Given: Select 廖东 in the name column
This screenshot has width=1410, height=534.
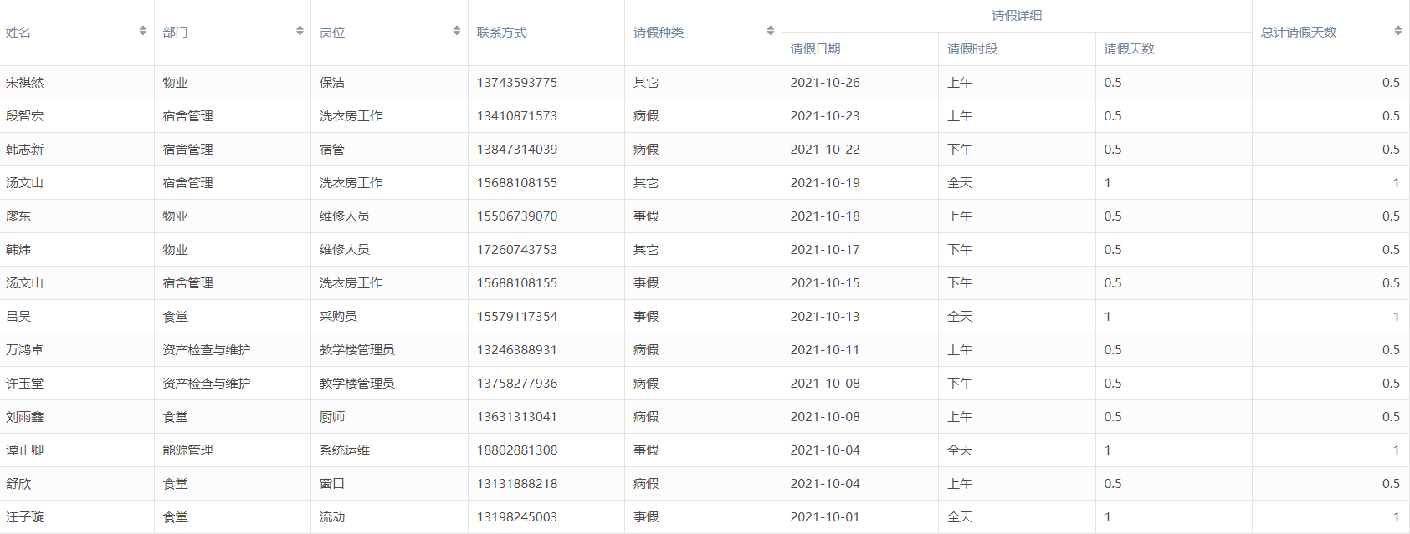Looking at the screenshot, I should [18, 216].
